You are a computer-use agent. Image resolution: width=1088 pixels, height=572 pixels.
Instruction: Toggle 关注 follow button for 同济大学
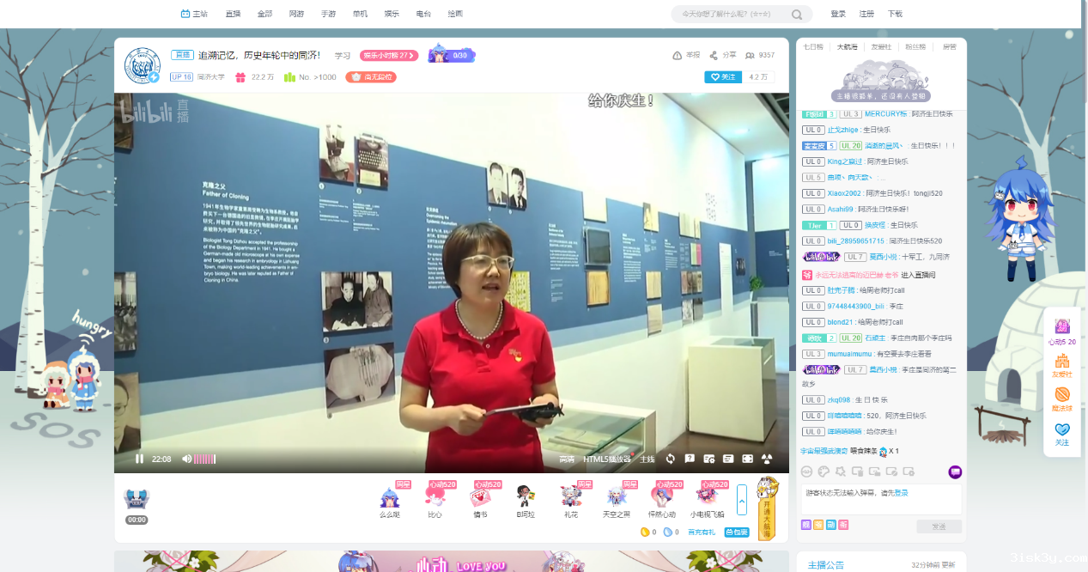coord(722,77)
